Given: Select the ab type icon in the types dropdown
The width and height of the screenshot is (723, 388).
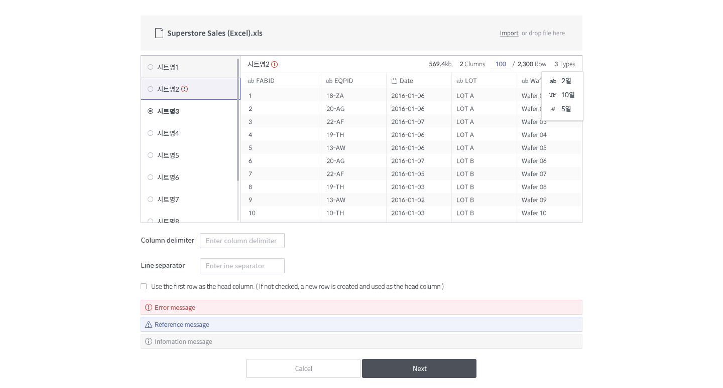Looking at the screenshot, I should (x=553, y=81).
